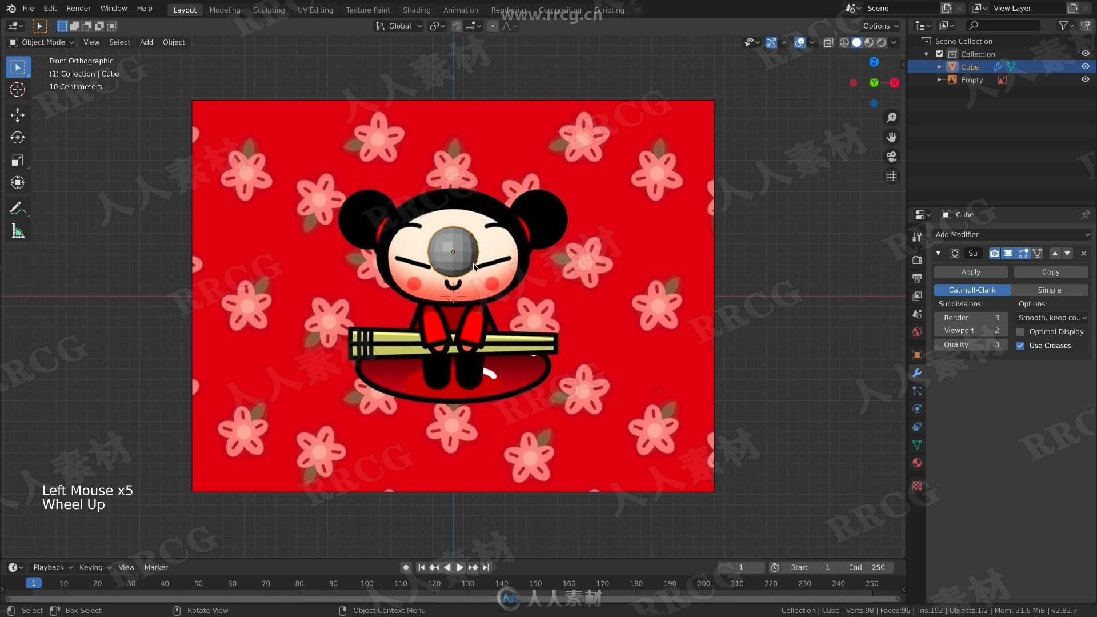Viewport: 1097px width, 617px height.
Task: Apply the subdivision modifier
Action: tap(971, 273)
